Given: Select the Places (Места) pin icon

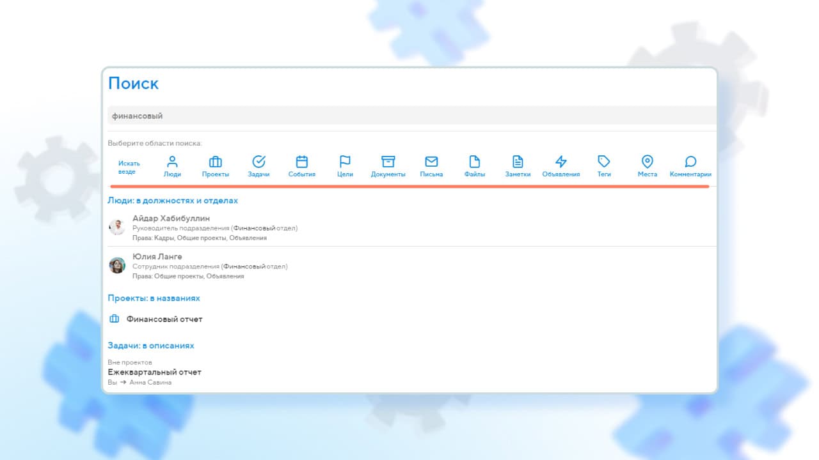Looking at the screenshot, I should point(647,162).
